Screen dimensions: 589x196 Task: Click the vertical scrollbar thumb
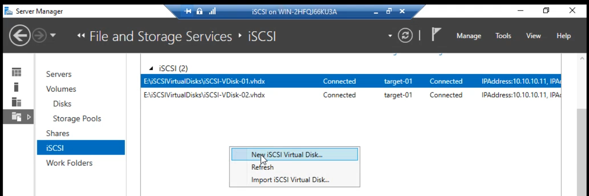pos(583,152)
